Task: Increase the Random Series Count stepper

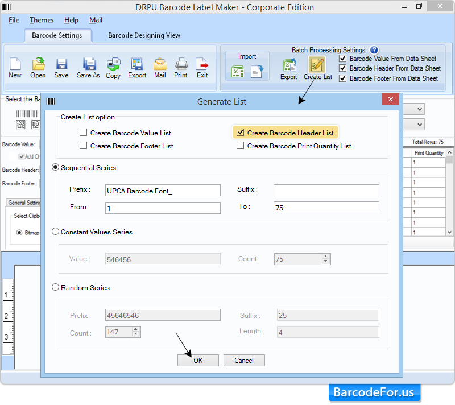Action: click(x=136, y=329)
